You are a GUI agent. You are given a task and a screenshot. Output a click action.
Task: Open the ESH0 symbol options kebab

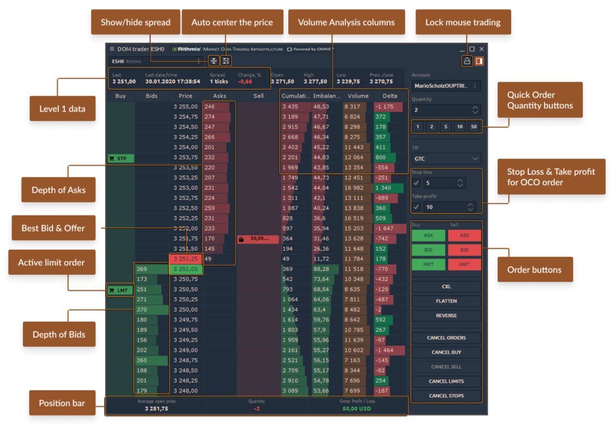pos(199,61)
